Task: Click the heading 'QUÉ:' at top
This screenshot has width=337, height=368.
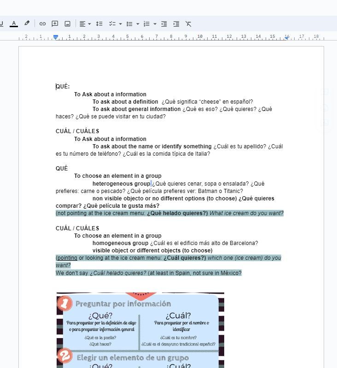Action: pyautogui.click(x=63, y=87)
